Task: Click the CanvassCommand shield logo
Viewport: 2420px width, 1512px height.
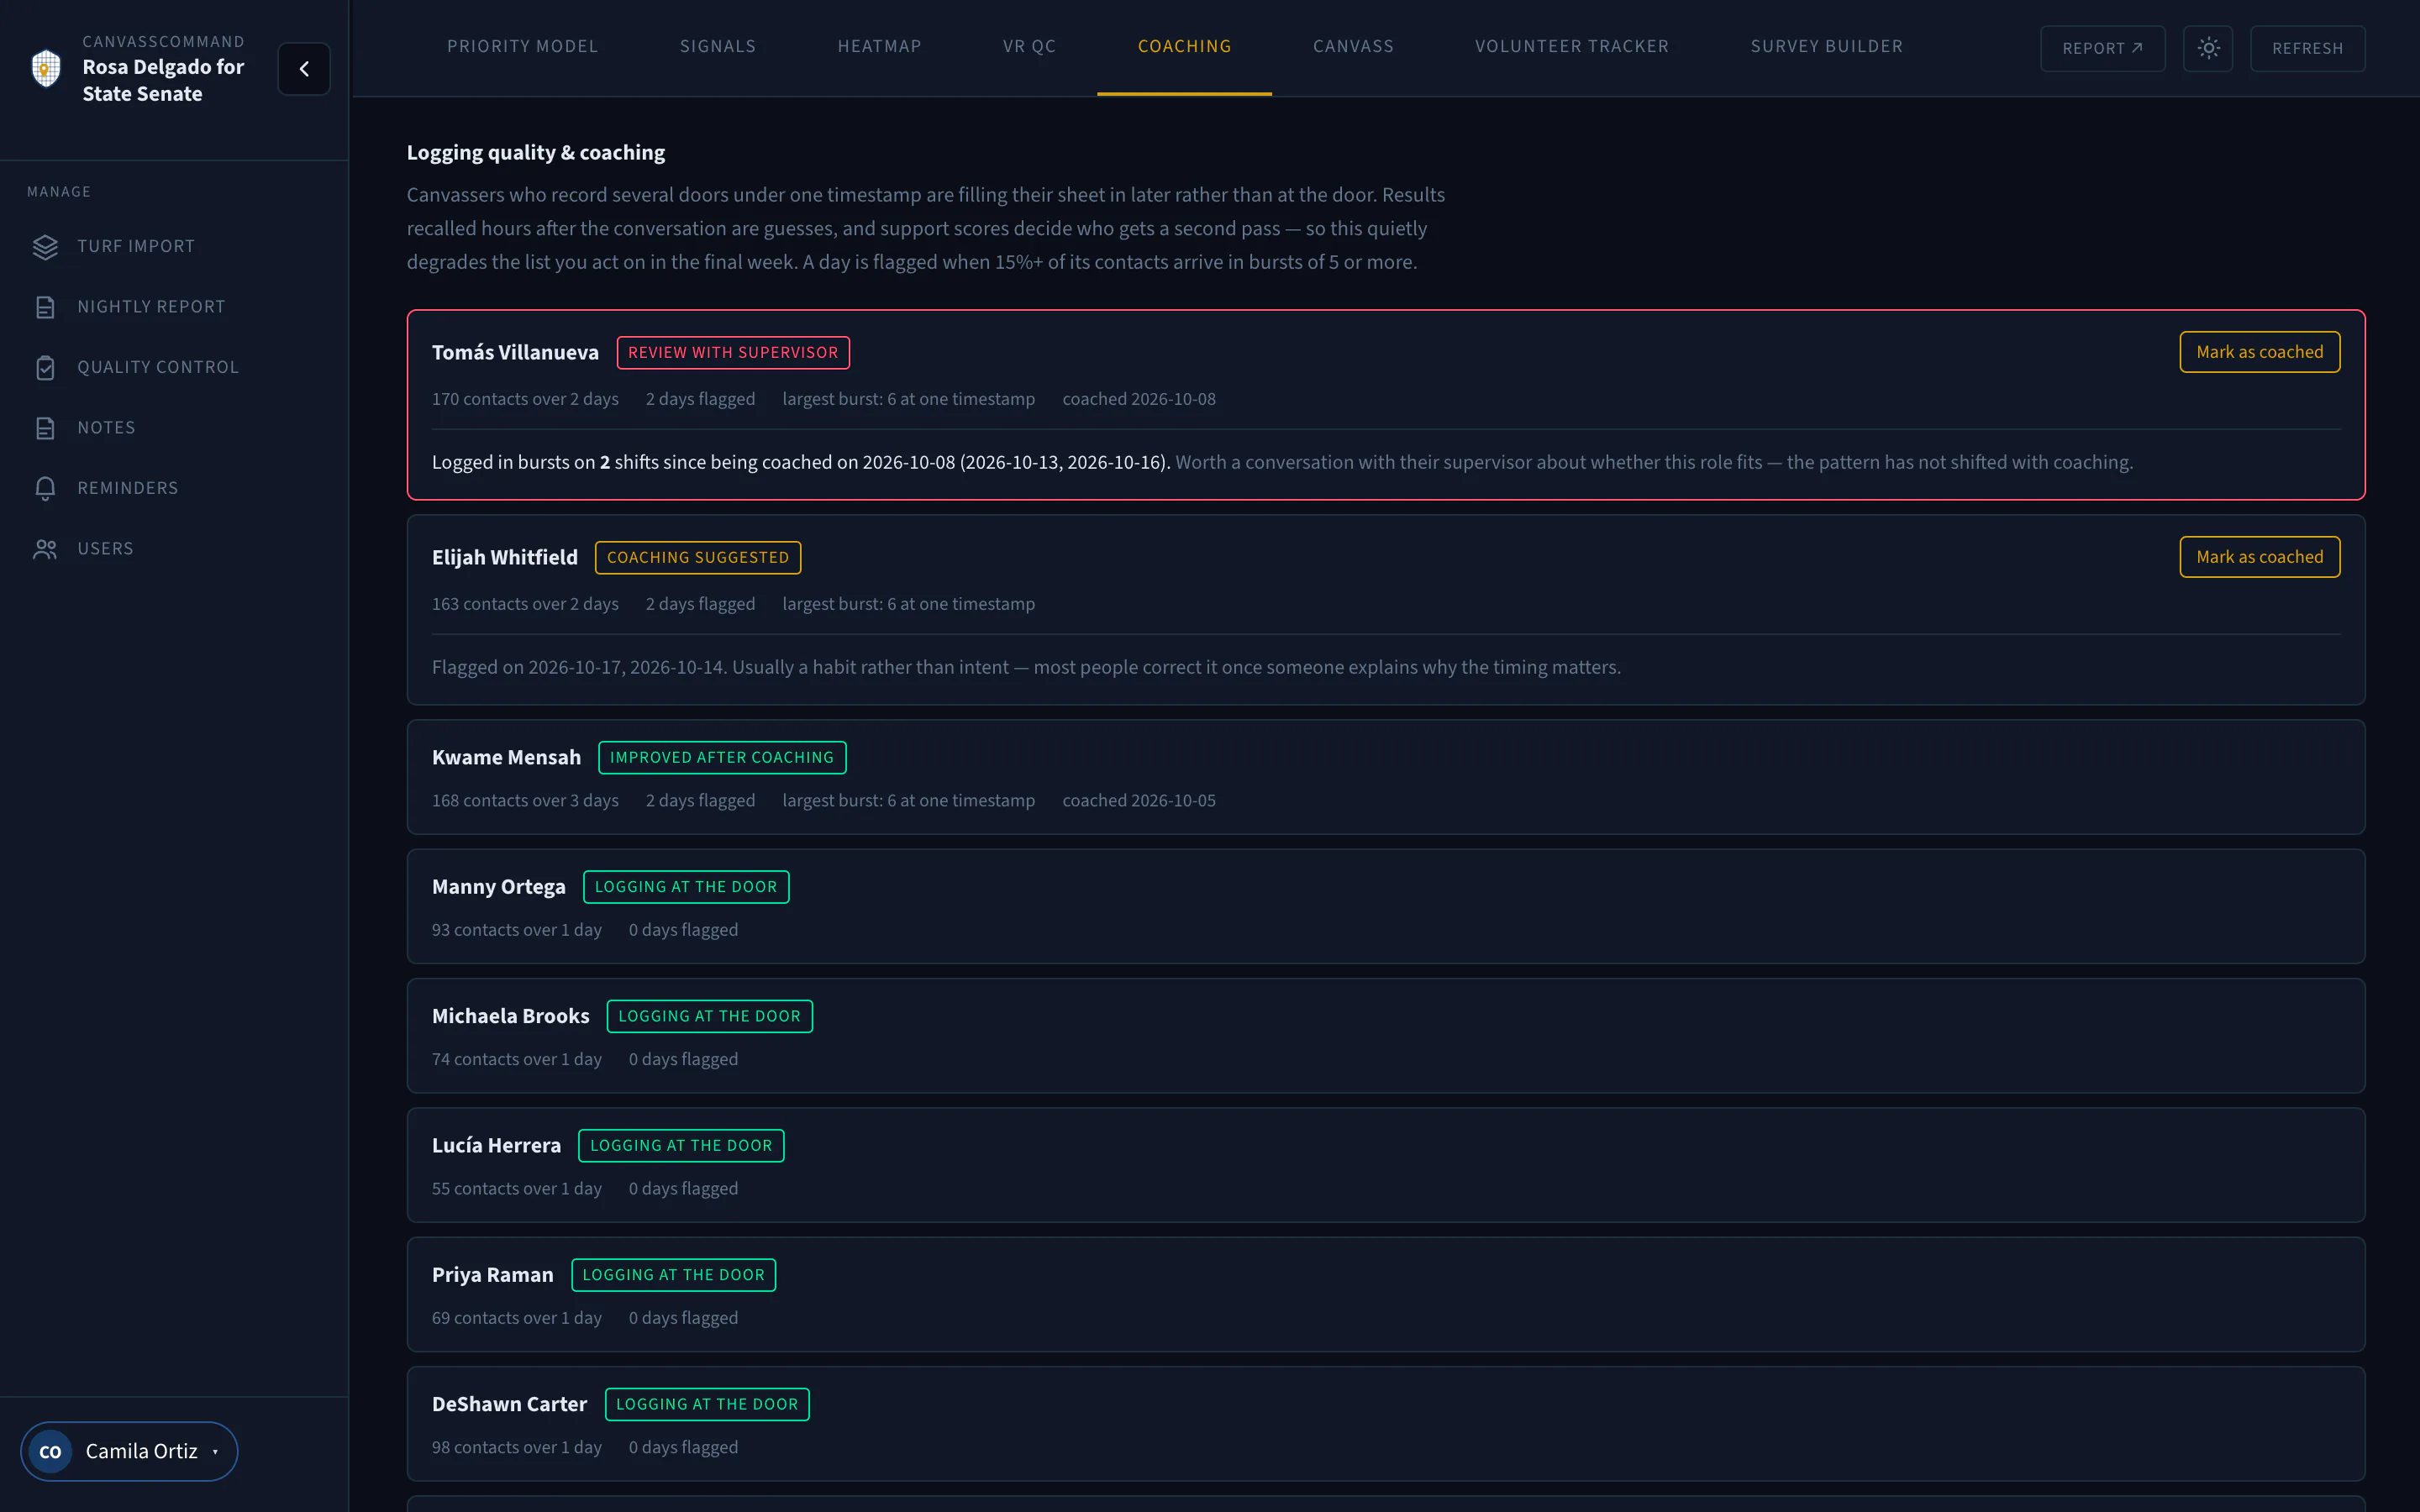Action: coord(46,68)
